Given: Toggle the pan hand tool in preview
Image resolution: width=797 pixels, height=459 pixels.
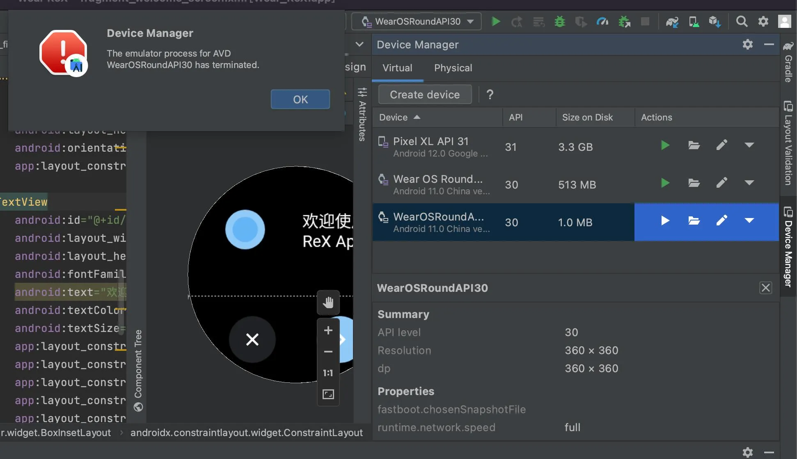Looking at the screenshot, I should (328, 302).
